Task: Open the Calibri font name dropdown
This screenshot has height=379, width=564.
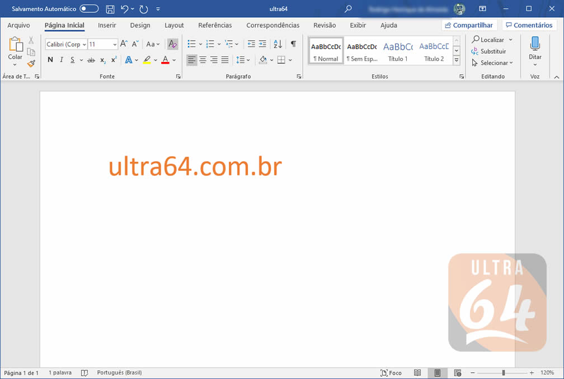Action: 66,44
